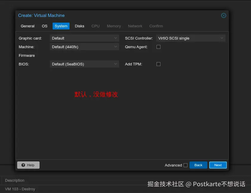The width and height of the screenshot is (251, 193).
Task: Click the Advanced label text
Action: [x=173, y=165]
